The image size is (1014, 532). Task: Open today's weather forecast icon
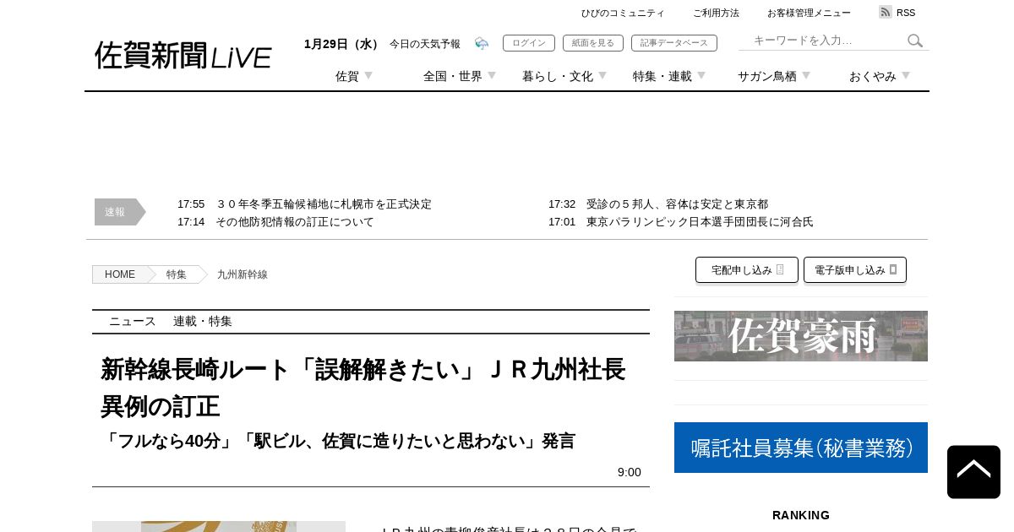pyautogui.click(x=482, y=43)
